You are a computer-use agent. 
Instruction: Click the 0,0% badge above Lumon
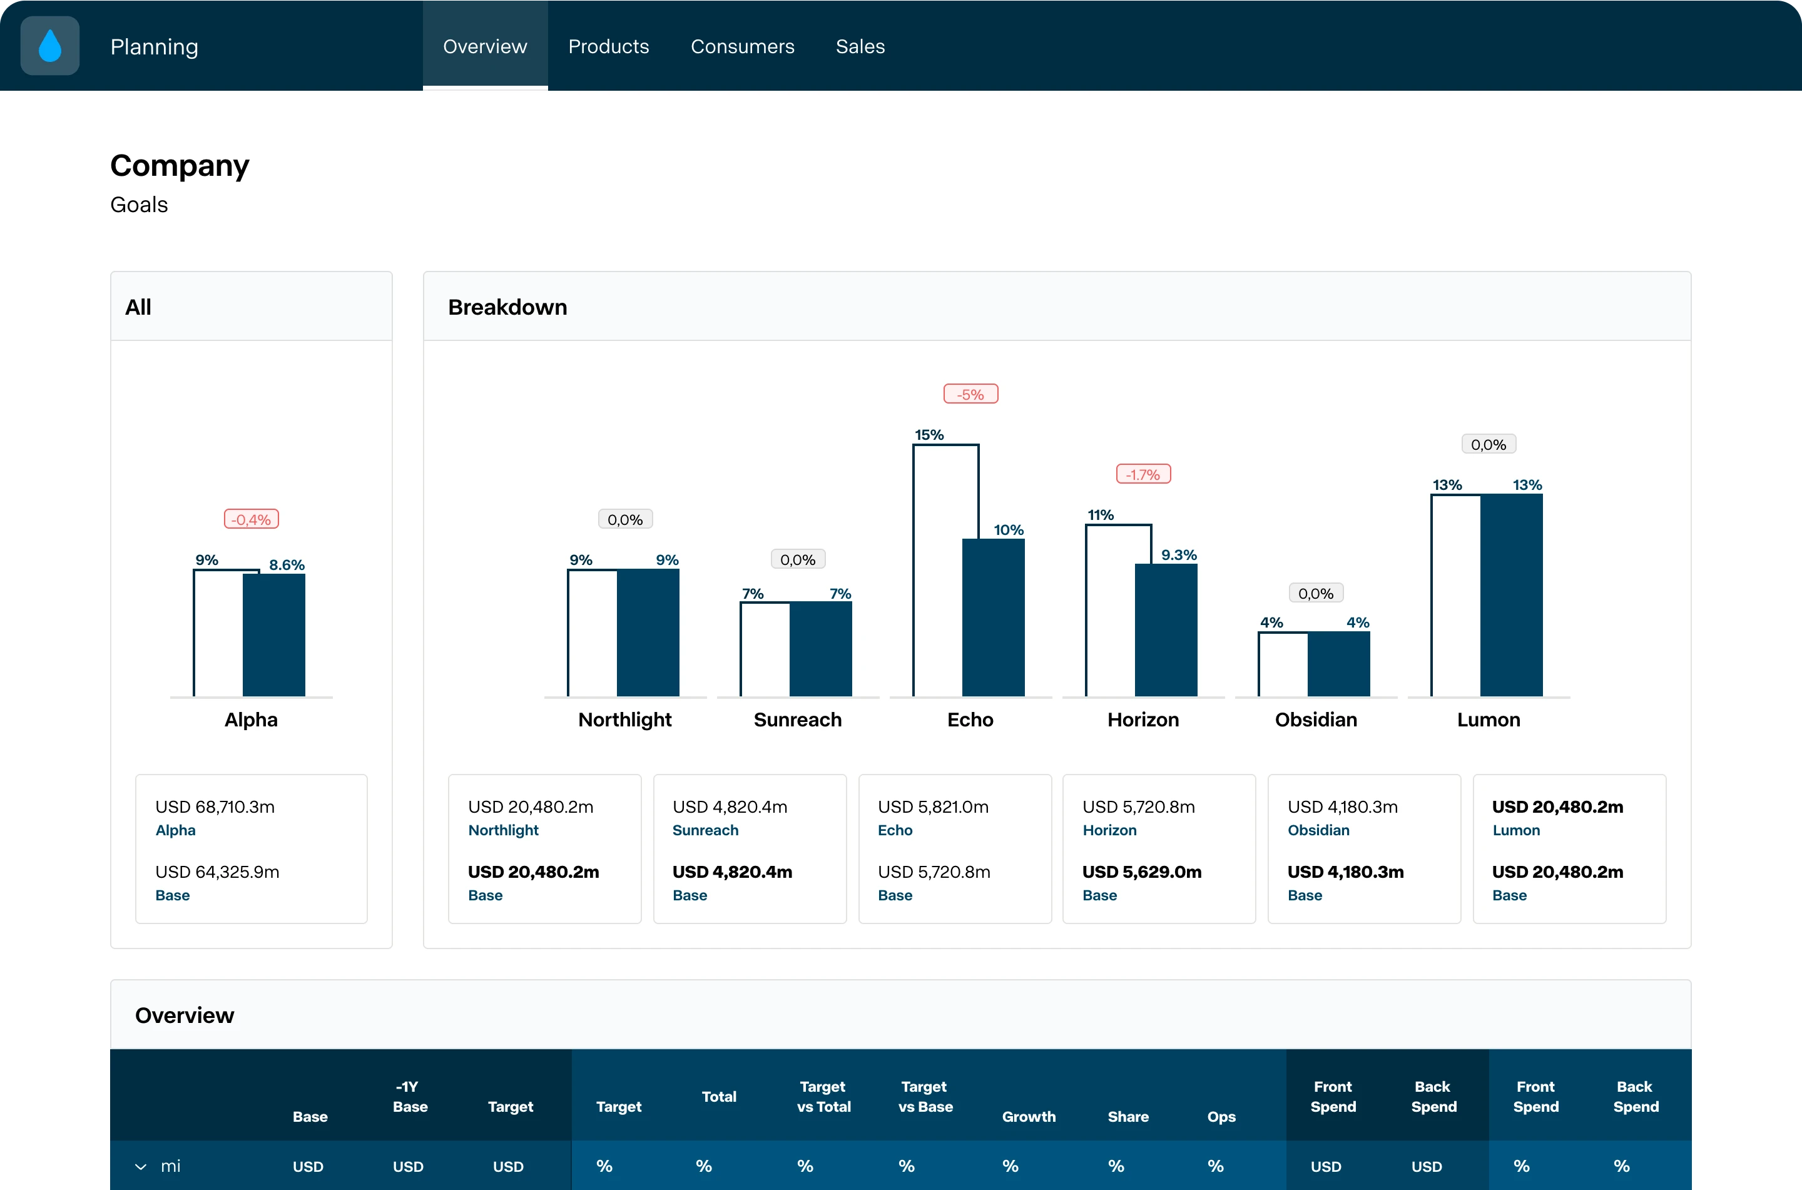[1489, 444]
